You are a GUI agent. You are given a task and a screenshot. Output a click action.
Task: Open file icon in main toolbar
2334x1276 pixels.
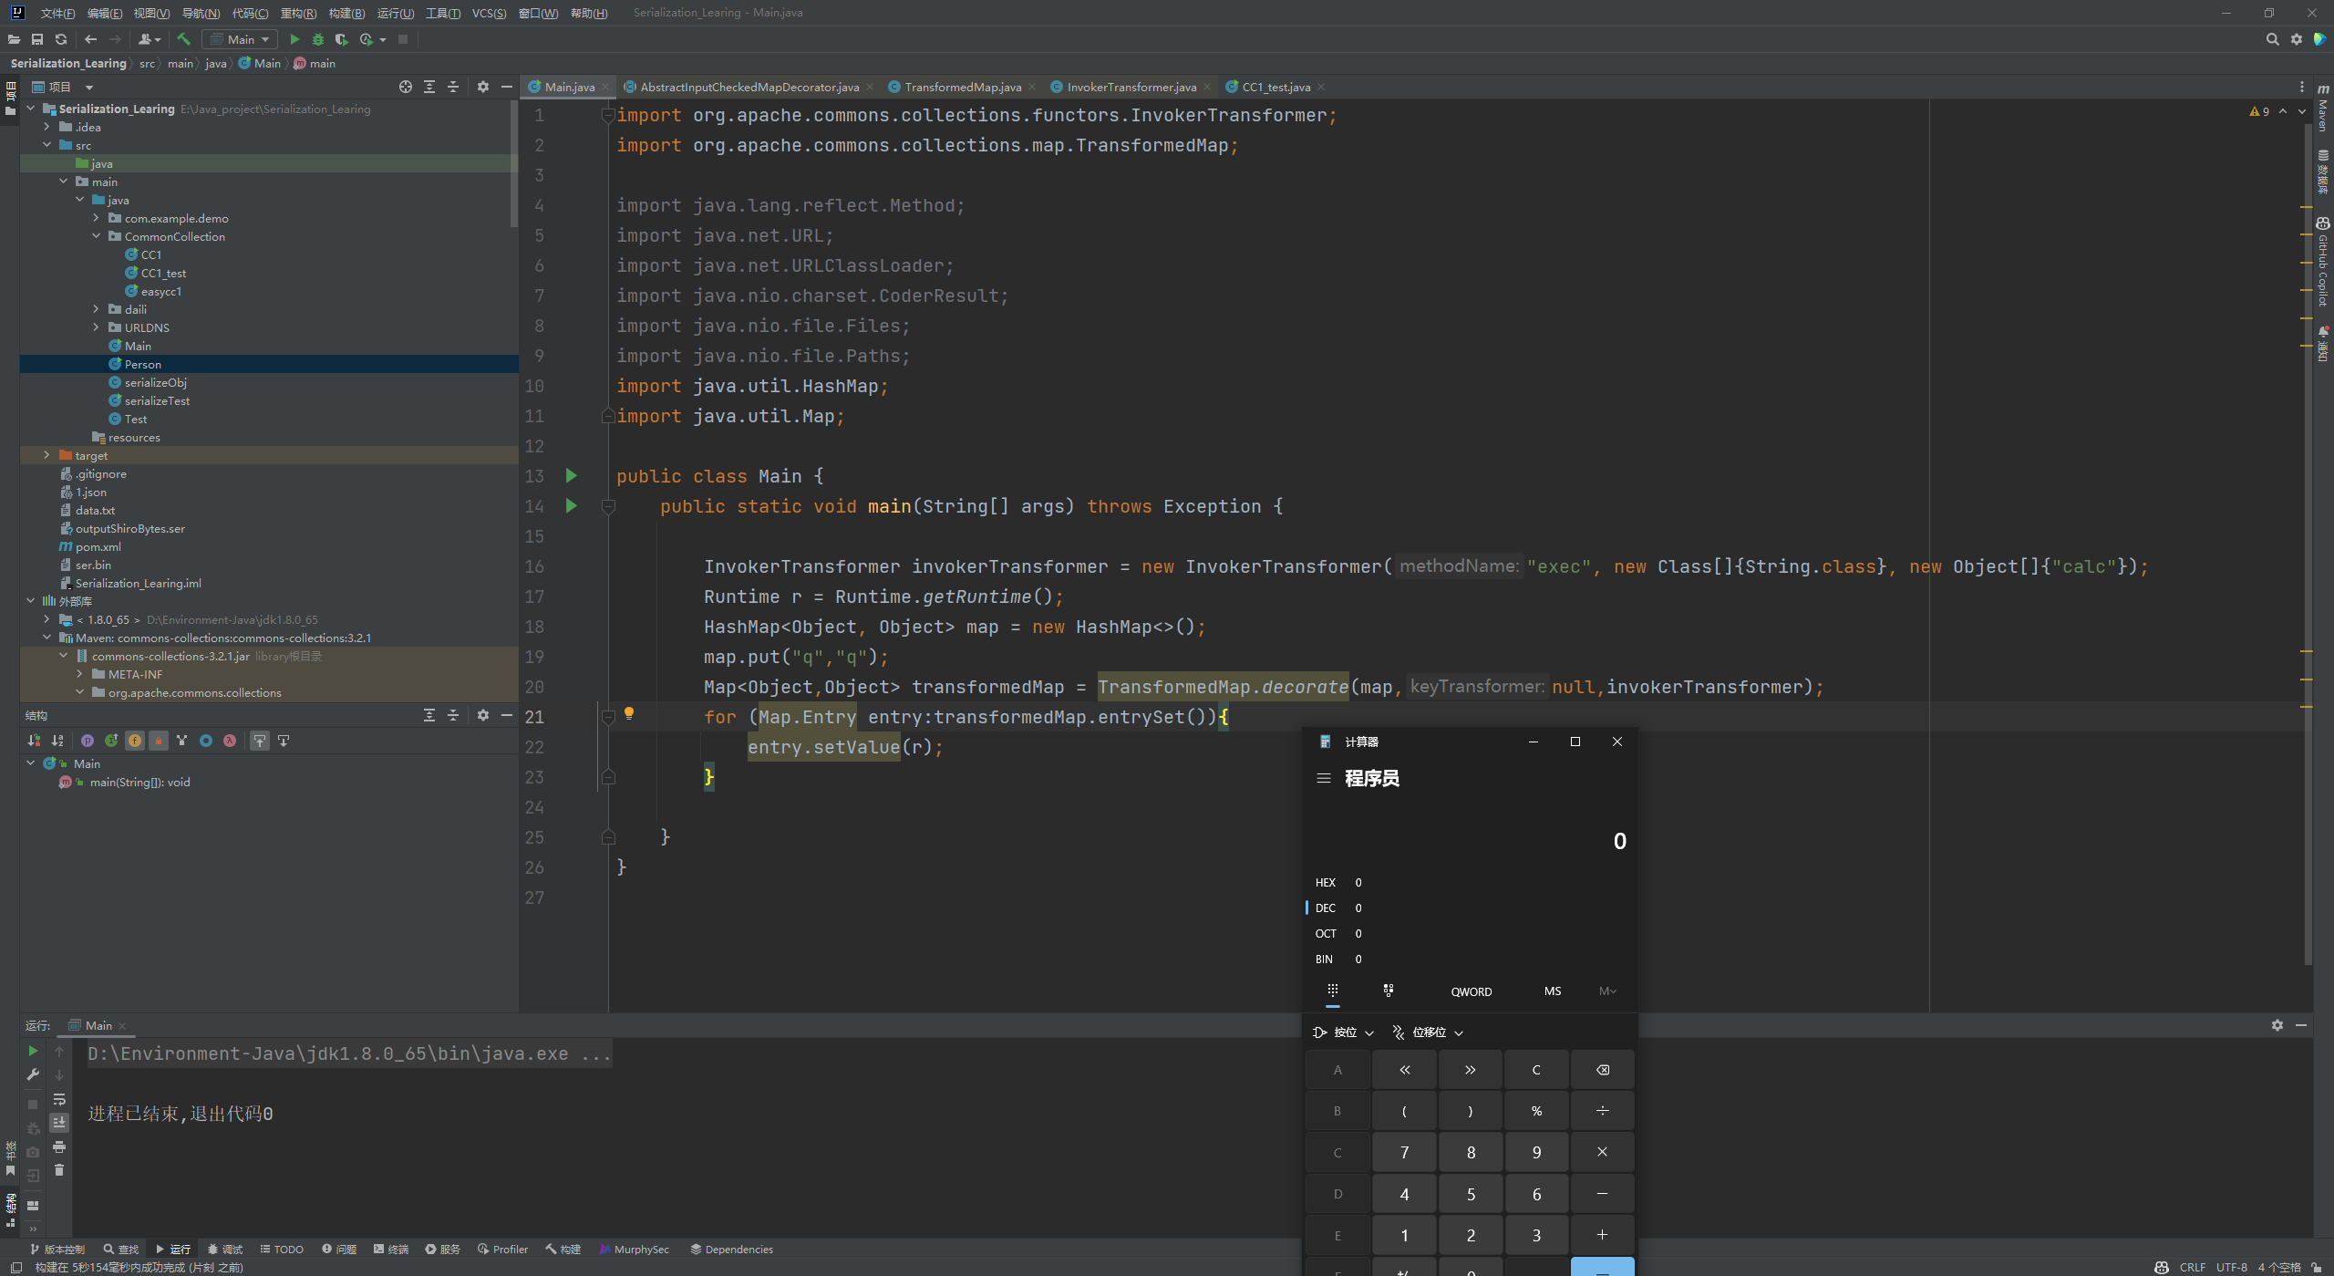point(14,39)
